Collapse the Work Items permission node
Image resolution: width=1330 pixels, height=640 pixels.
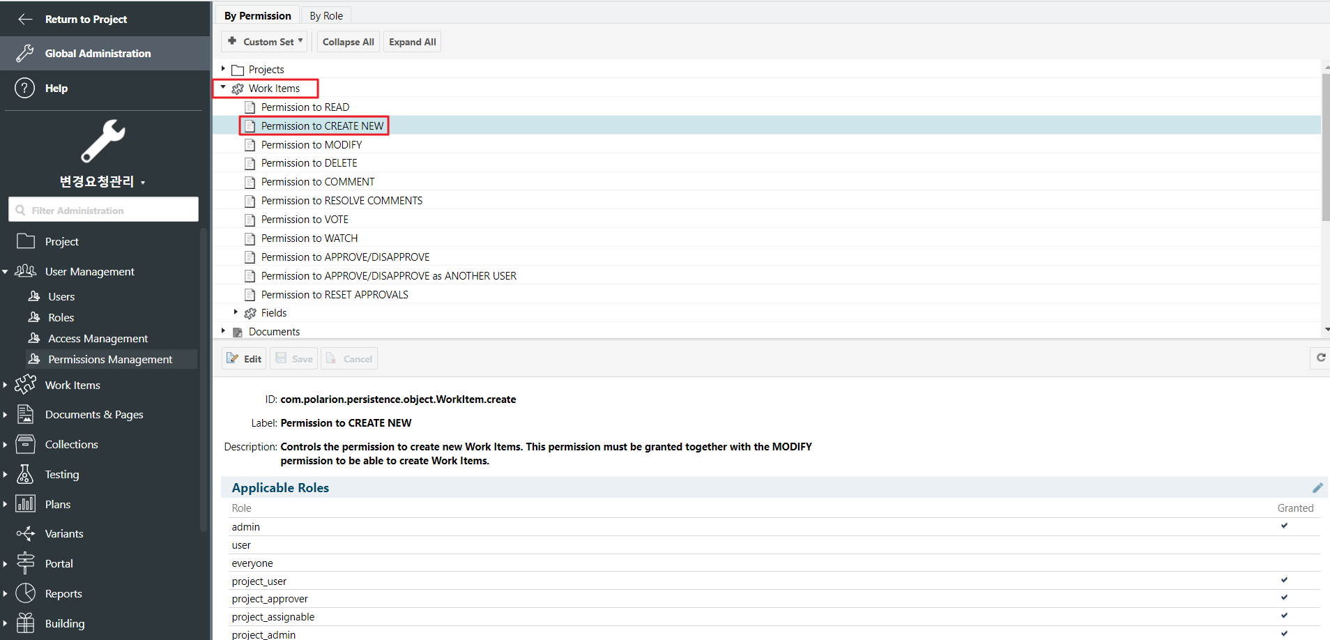click(223, 88)
